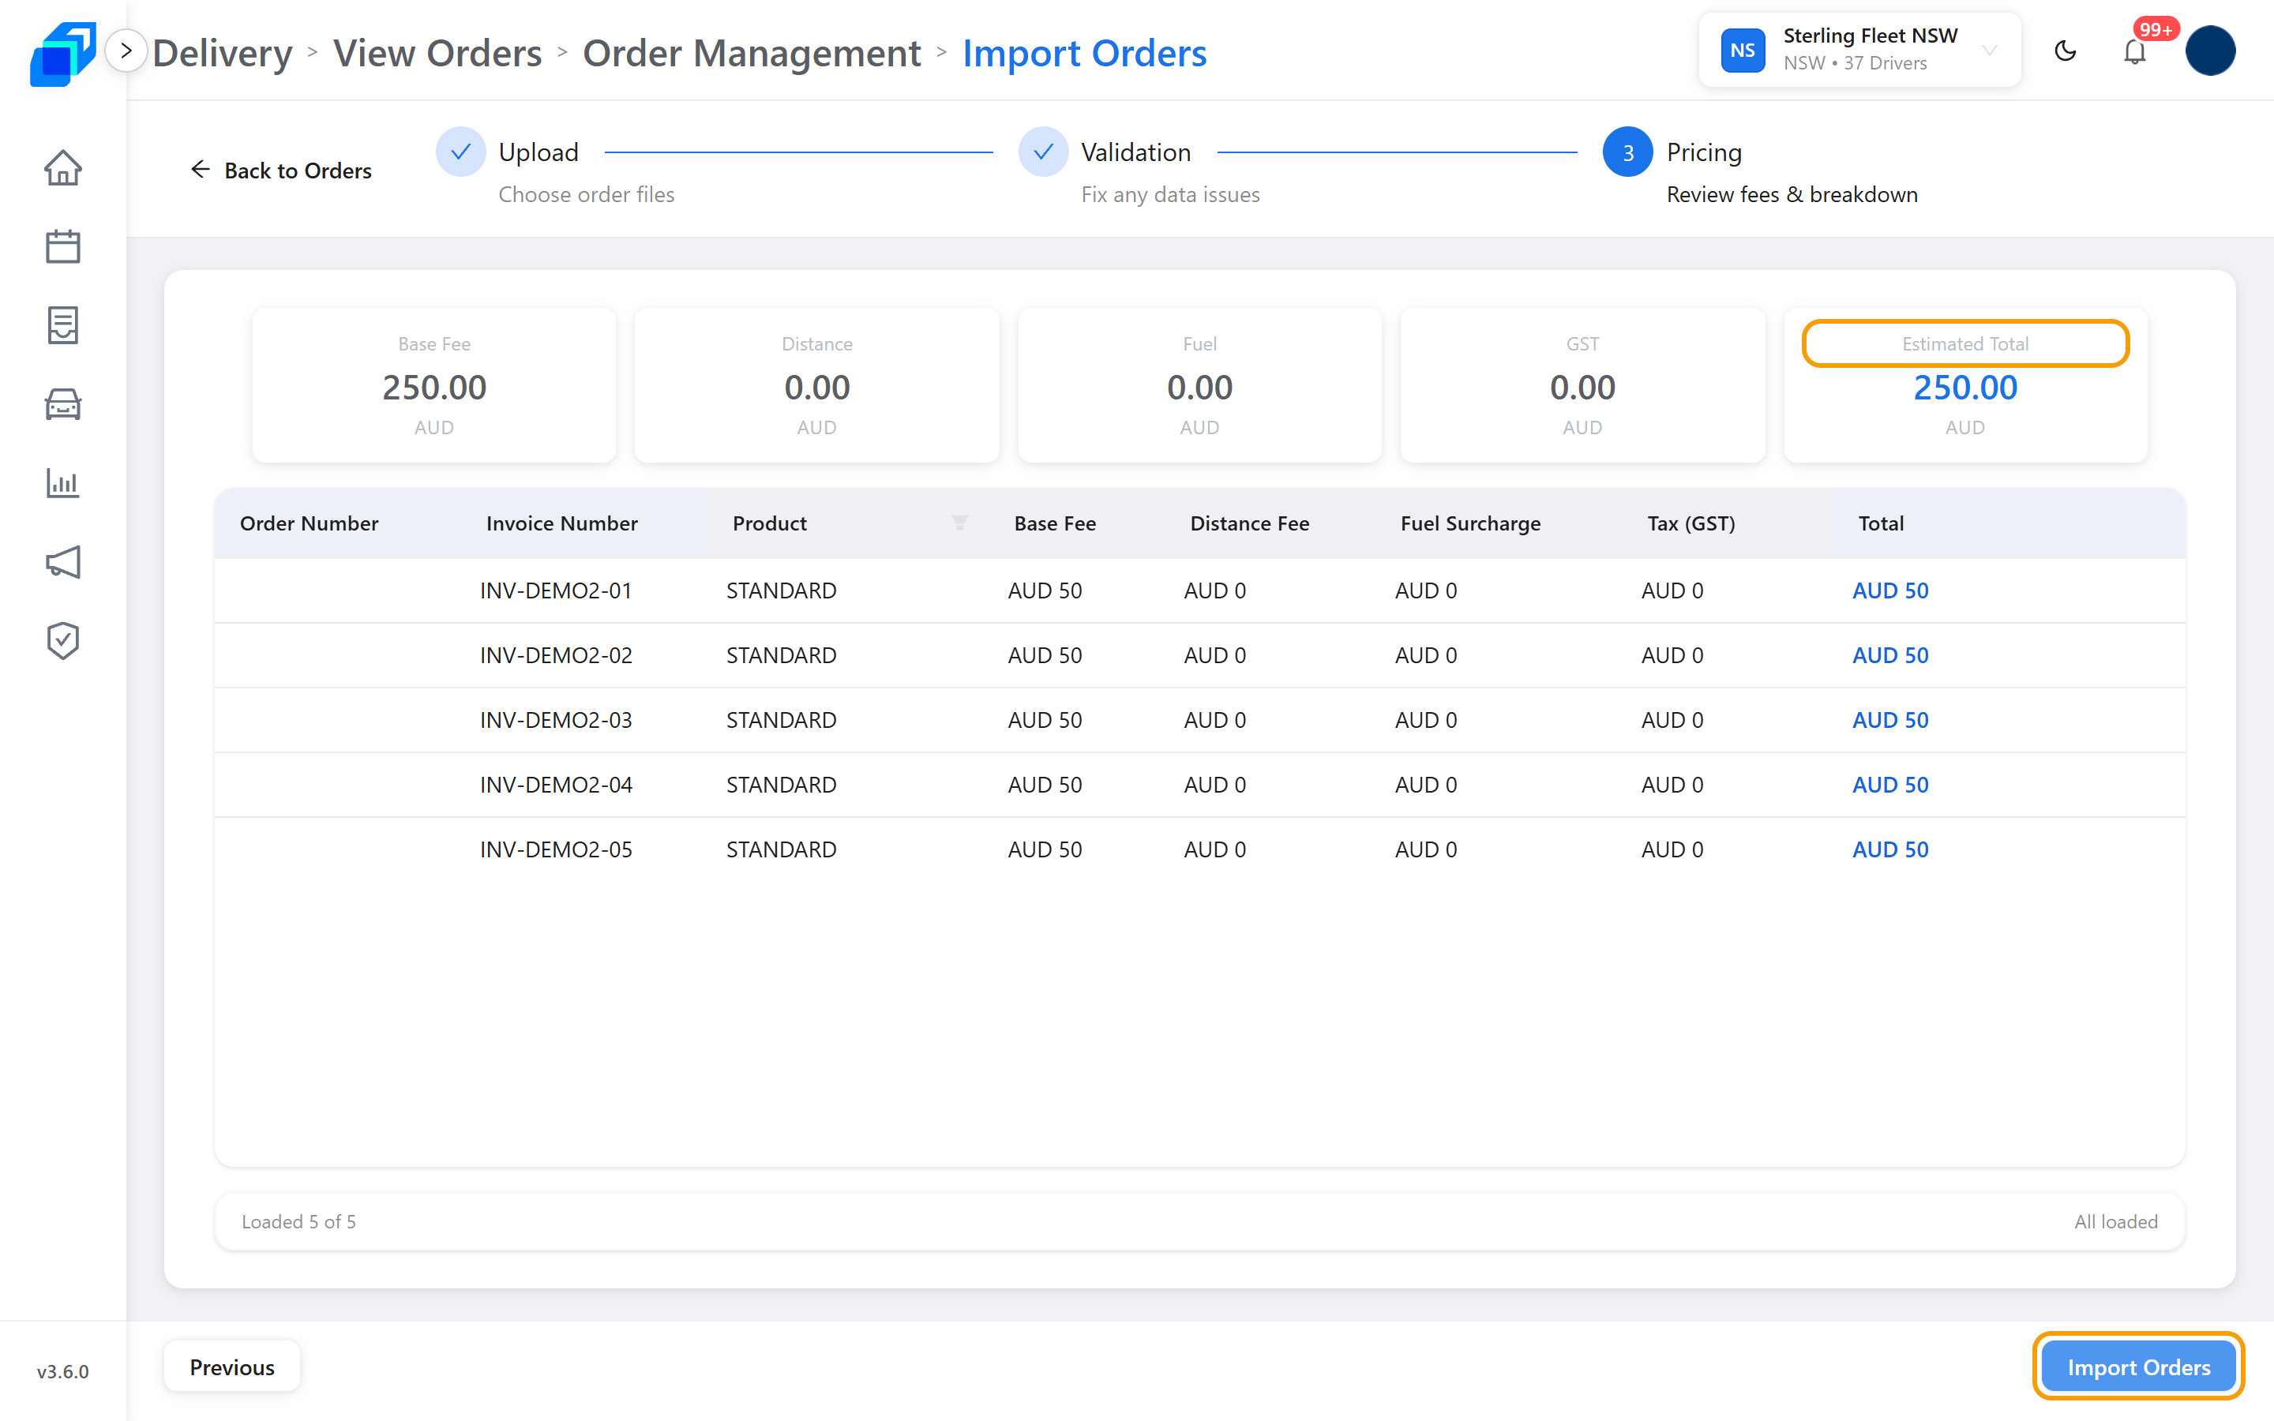The image size is (2274, 1421).
Task: Click the Validation step checkmark circle
Action: point(1043,152)
